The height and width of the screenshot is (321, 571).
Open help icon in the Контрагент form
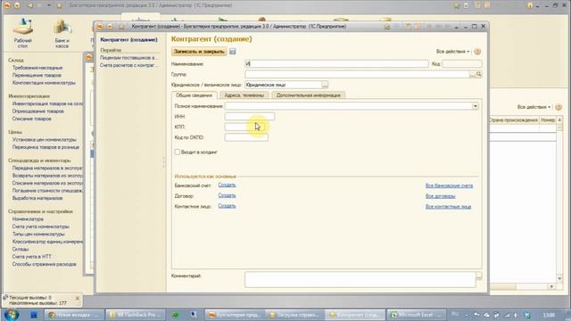(x=477, y=52)
